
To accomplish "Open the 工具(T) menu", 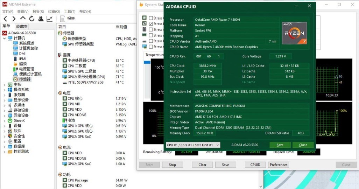I will (70, 12).
